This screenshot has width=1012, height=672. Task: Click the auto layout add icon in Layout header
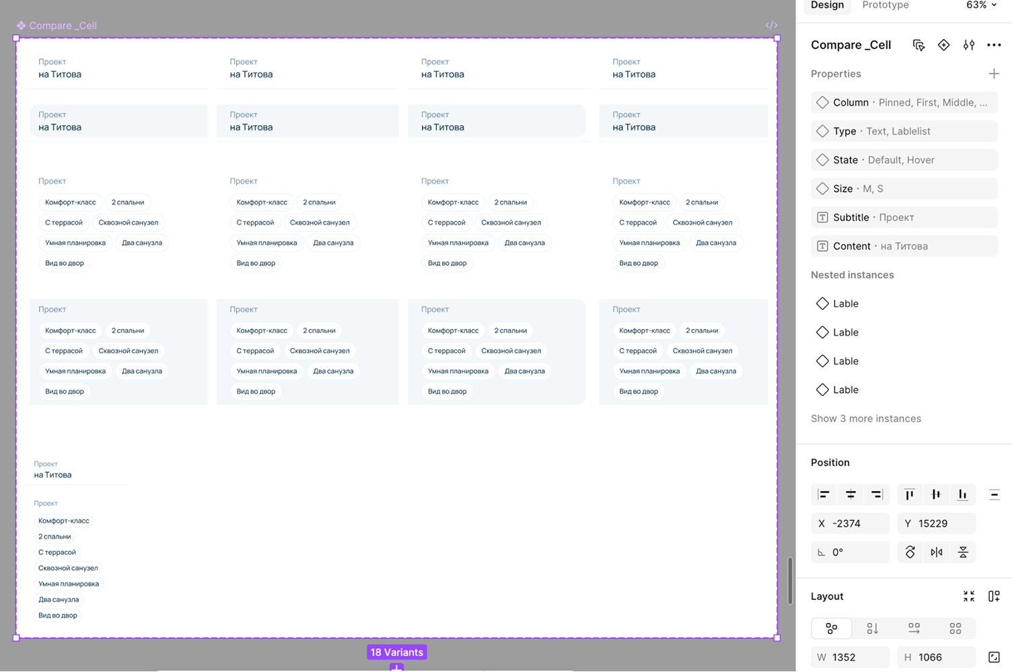[x=994, y=597]
